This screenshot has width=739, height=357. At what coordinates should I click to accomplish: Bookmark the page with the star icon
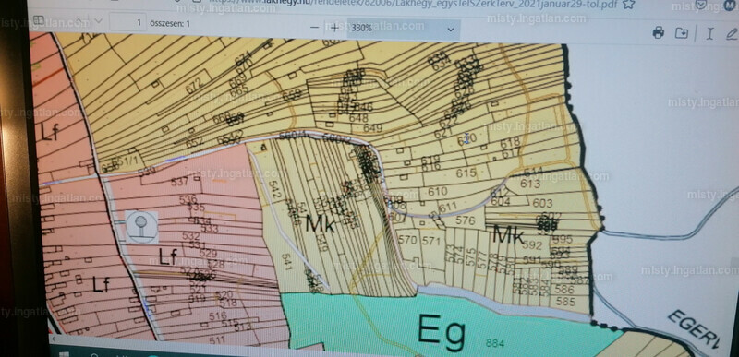[x=628, y=4]
